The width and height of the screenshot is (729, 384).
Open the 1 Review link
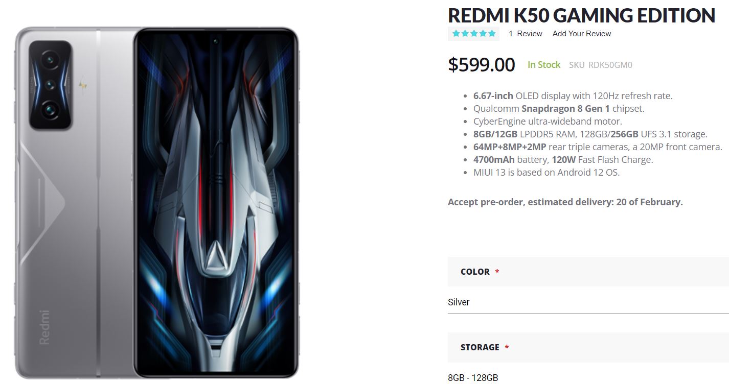[x=525, y=34]
